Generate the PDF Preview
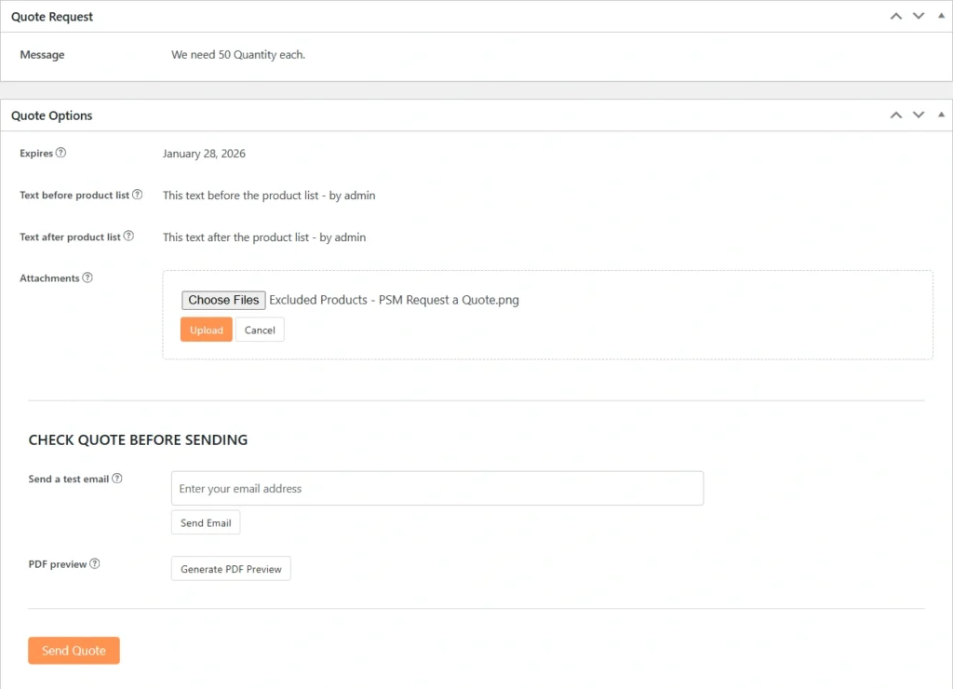This screenshot has height=689, width=953. (x=231, y=569)
